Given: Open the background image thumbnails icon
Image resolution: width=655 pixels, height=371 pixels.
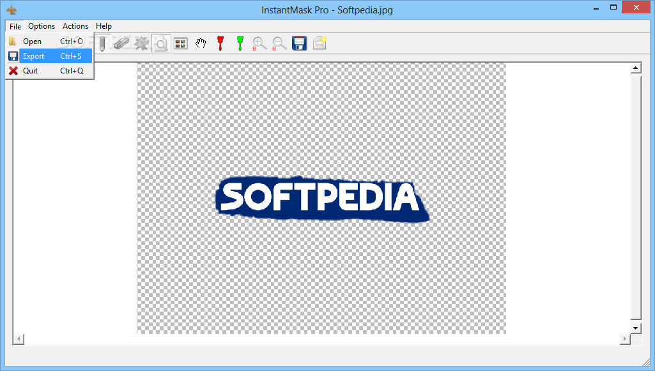Looking at the screenshot, I should [x=180, y=43].
